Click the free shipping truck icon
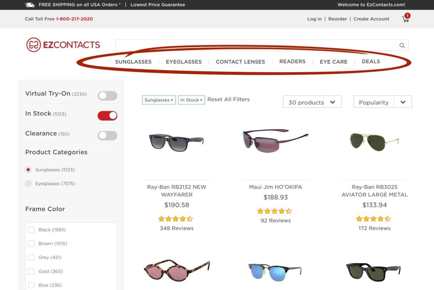 (30, 5)
